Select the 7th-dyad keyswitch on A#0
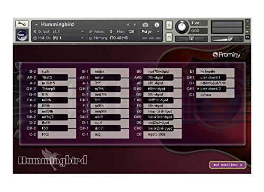Screen dimensions: 264x192 pyautogui.click(x=158, y=78)
